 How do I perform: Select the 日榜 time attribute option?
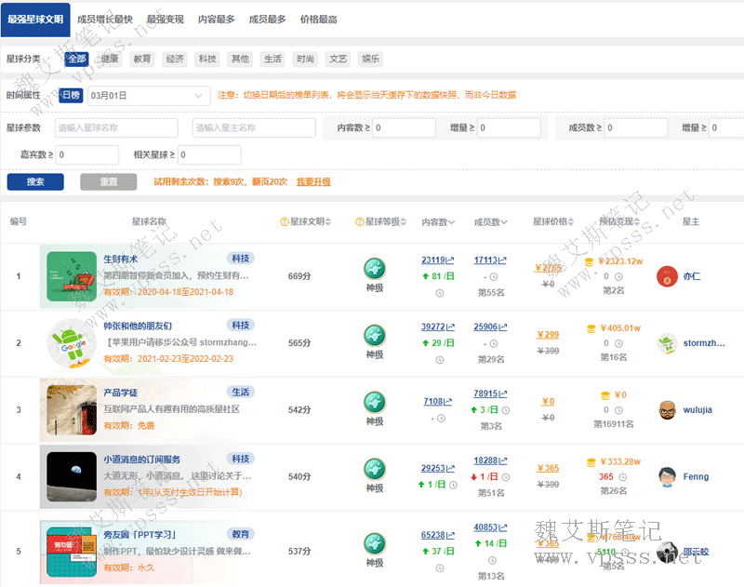tap(71, 95)
